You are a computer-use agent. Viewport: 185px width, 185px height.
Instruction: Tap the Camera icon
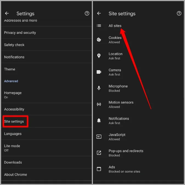point(99,72)
